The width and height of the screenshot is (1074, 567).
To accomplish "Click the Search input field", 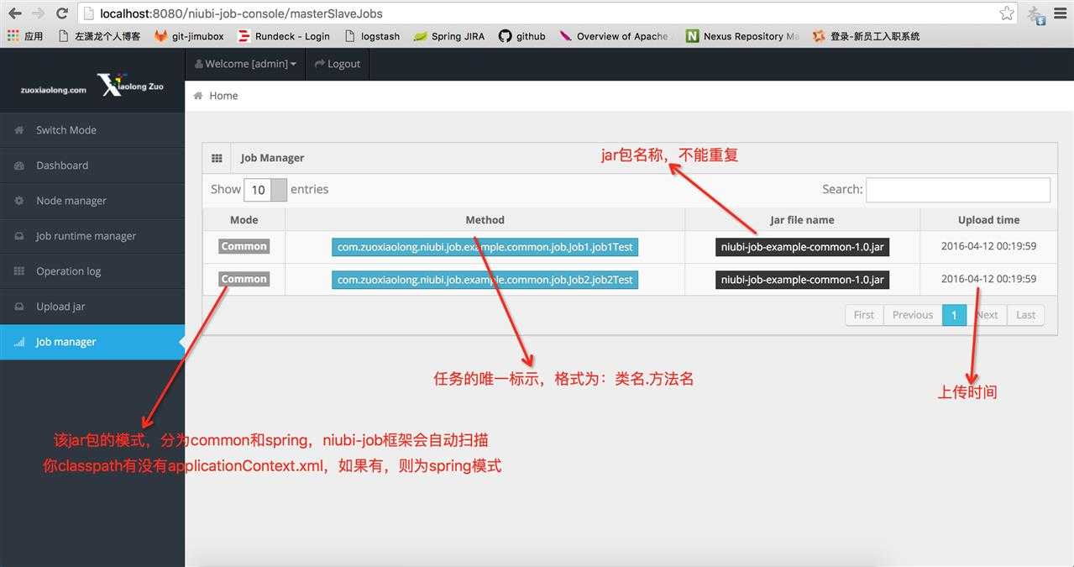I will (958, 190).
